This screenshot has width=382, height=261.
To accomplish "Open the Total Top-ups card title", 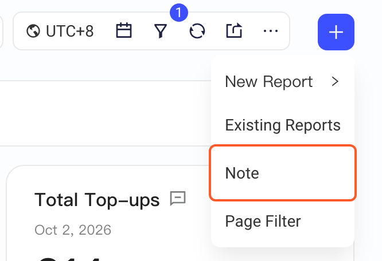I will [x=97, y=200].
